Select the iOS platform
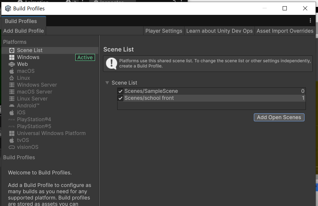The height and width of the screenshot is (206, 318). click(50, 112)
